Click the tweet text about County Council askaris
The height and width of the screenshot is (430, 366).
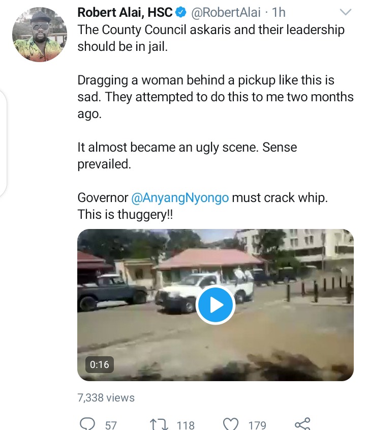[x=211, y=38]
